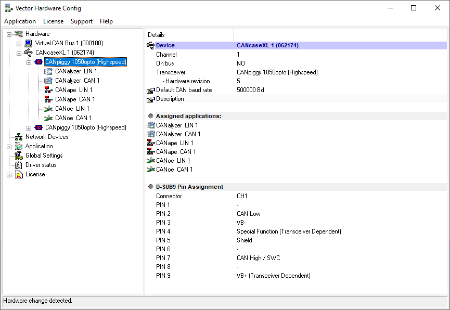This screenshot has height=310, width=450.
Task: Click the CANalyzer LIN 1 icon in tree
Action: (x=48, y=71)
